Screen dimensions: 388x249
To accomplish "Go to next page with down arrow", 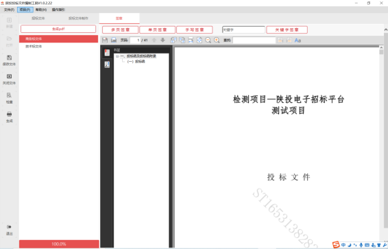I will click(162, 40).
